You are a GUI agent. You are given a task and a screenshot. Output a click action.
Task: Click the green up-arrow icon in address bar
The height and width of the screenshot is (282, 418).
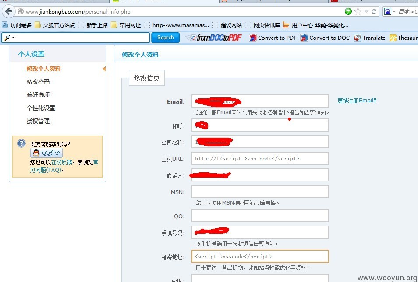point(348,11)
